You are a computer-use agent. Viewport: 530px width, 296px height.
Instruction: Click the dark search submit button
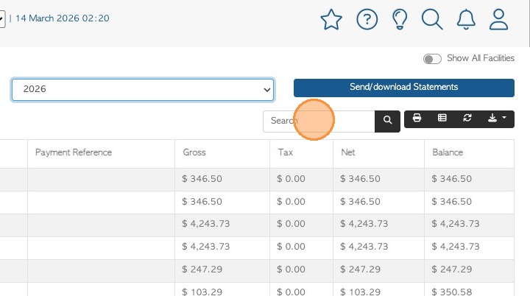387,121
